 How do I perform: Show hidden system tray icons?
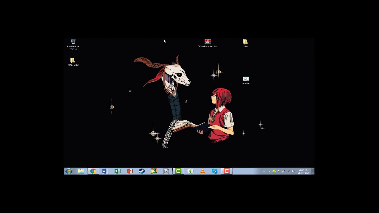(x=269, y=171)
